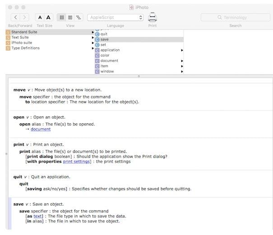Switch to grid view mode
Viewport: 273px width, 235px height.
tap(70, 17)
